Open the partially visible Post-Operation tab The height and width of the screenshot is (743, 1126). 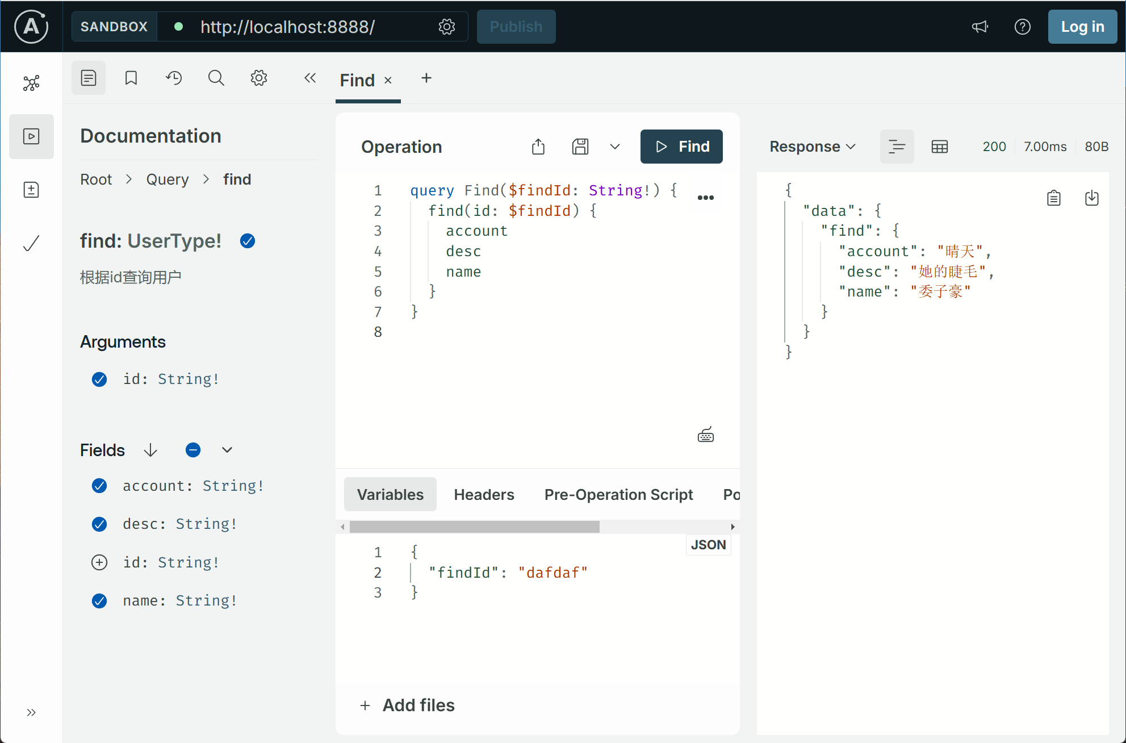(x=731, y=494)
